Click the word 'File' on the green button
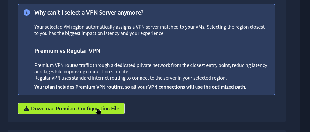This screenshot has width=310, height=132. point(115,109)
